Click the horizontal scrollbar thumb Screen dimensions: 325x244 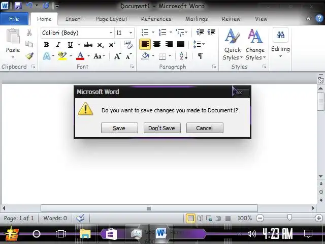click(x=149, y=208)
